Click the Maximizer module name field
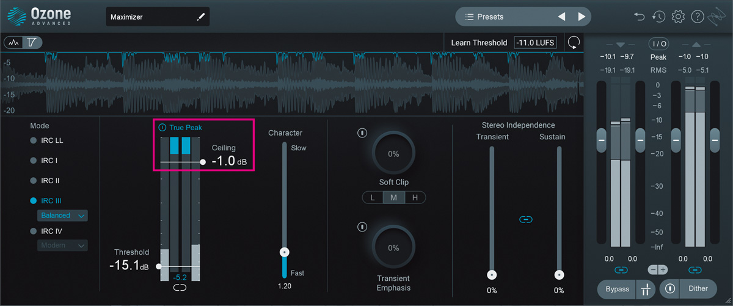The image size is (733, 306). click(x=158, y=17)
